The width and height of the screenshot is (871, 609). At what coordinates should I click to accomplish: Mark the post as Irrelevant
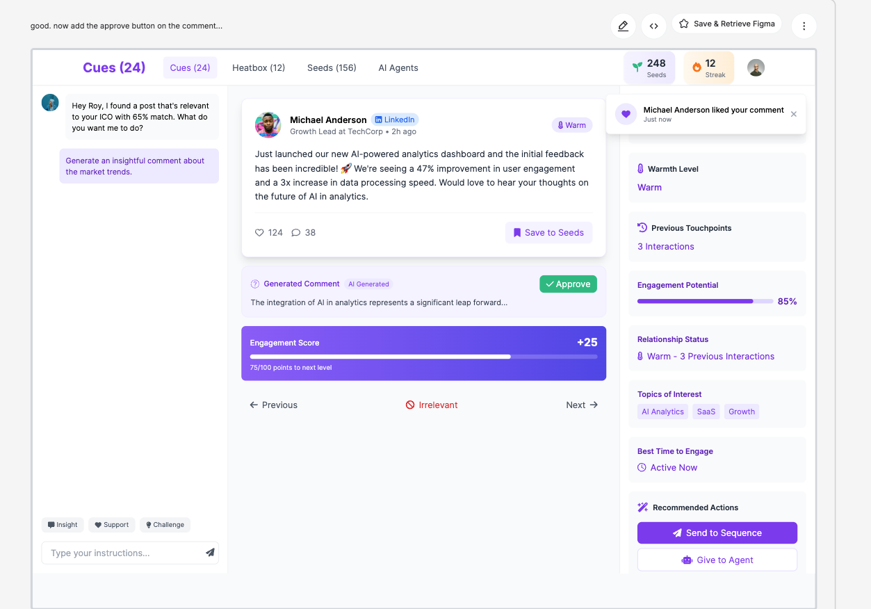[432, 405]
